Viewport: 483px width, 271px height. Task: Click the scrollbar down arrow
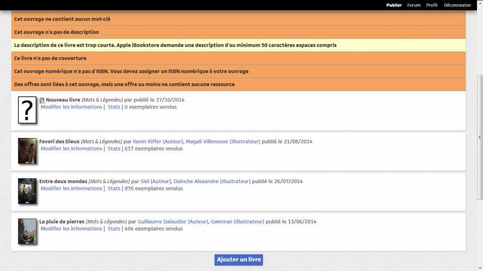[x=479, y=267]
